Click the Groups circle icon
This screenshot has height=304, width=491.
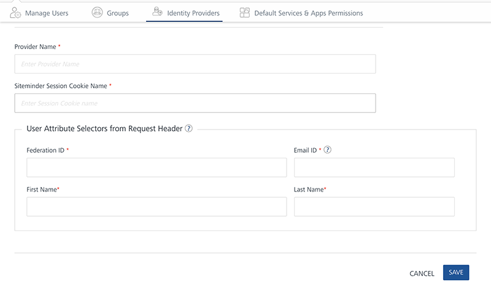click(x=97, y=12)
